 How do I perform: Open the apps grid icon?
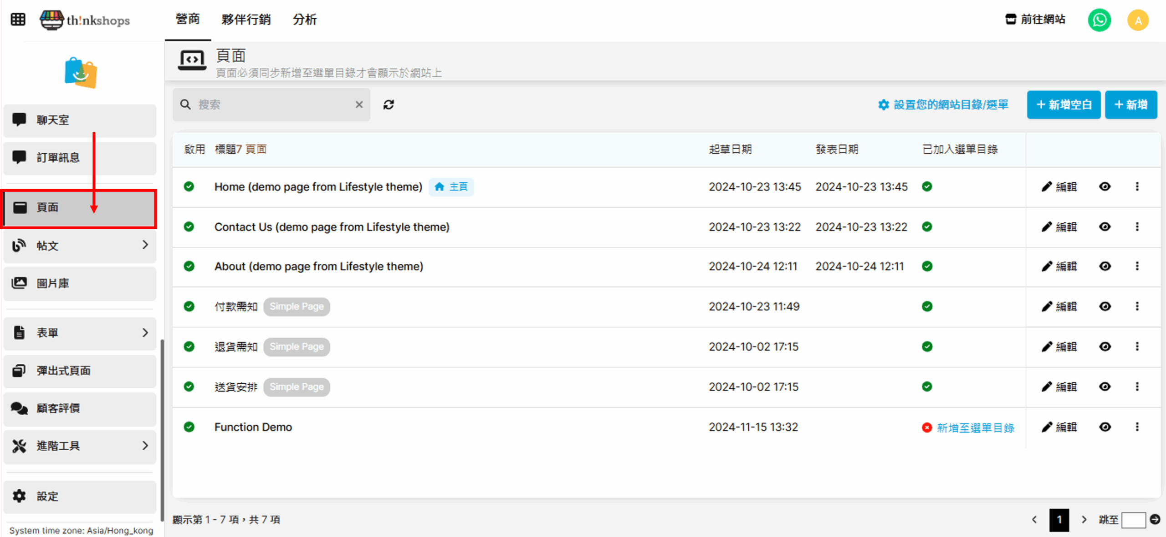tap(18, 20)
